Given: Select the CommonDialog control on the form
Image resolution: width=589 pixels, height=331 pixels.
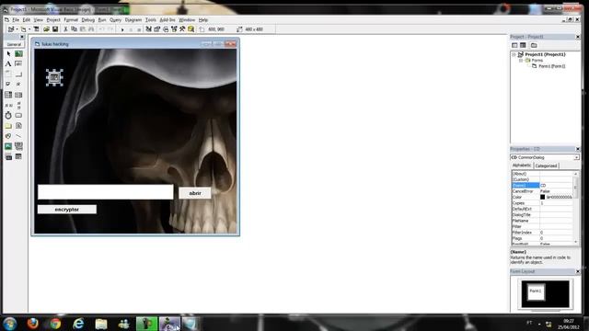Looking at the screenshot, I should pos(54,77).
